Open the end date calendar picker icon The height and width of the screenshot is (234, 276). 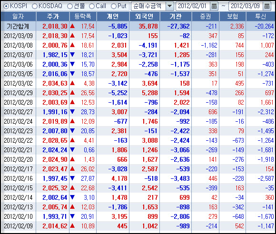coord(267,6)
